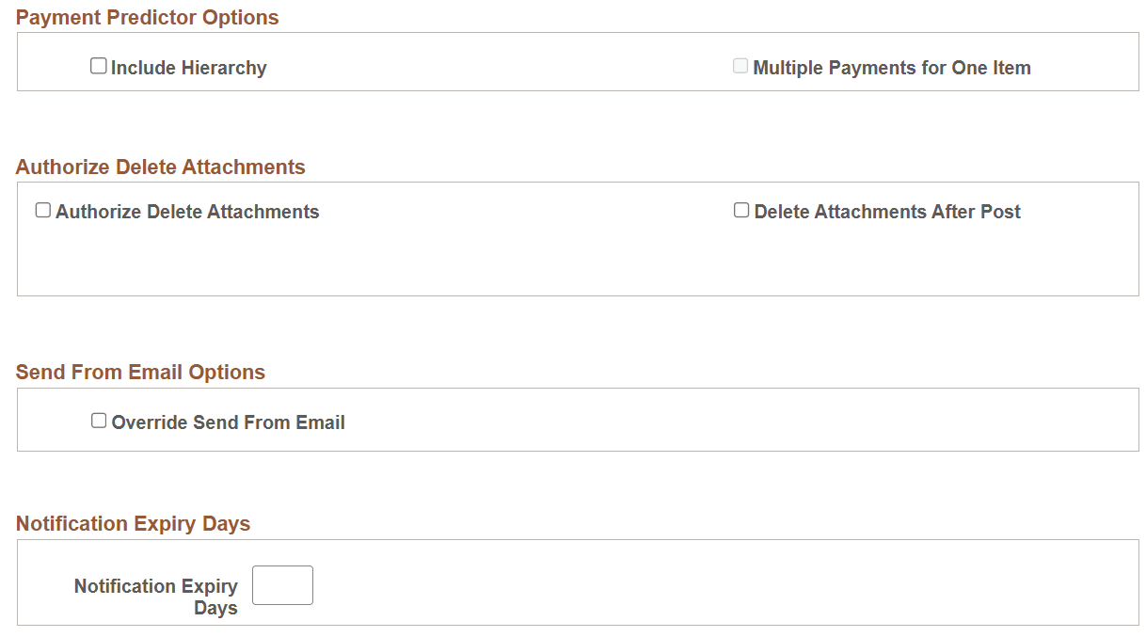
Task: Click the Payment Predictor Options heading
Action: [x=147, y=17]
